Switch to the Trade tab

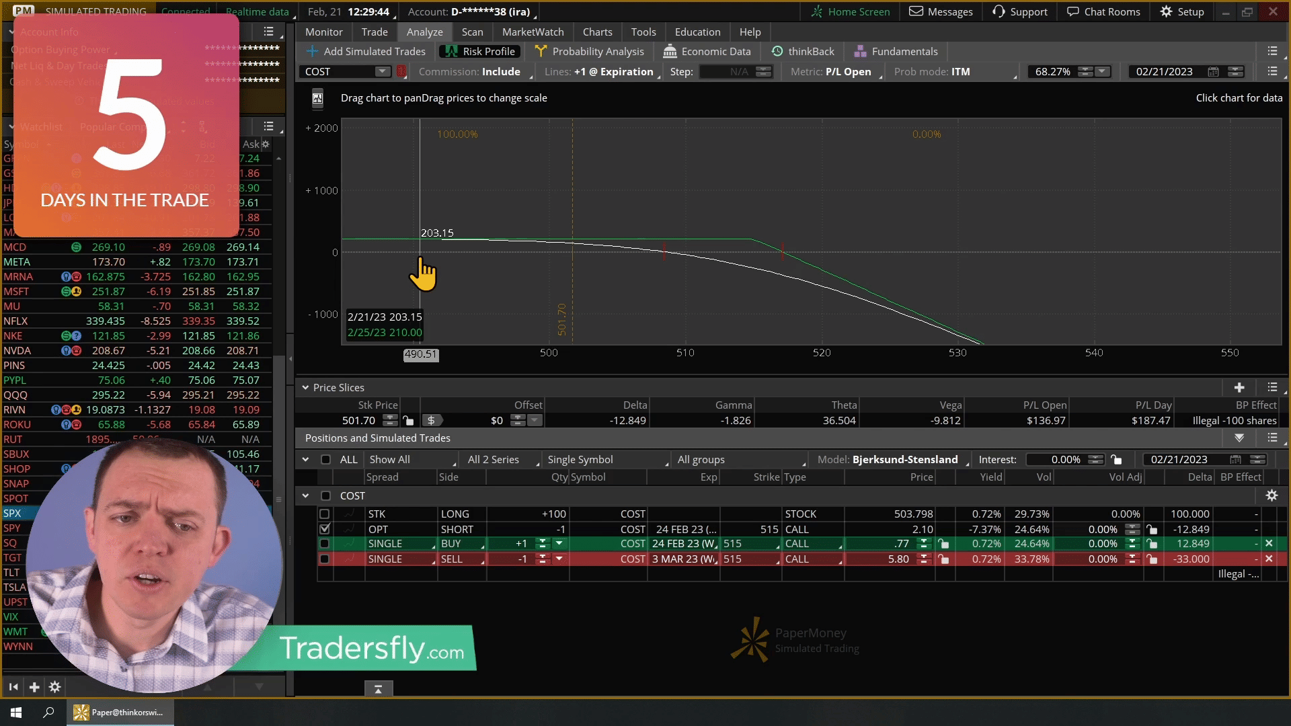coord(374,32)
